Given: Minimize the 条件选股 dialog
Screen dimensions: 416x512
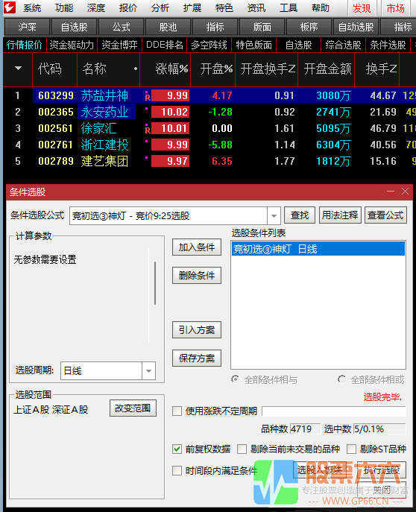Looking at the screenshot, I should tap(391, 192).
